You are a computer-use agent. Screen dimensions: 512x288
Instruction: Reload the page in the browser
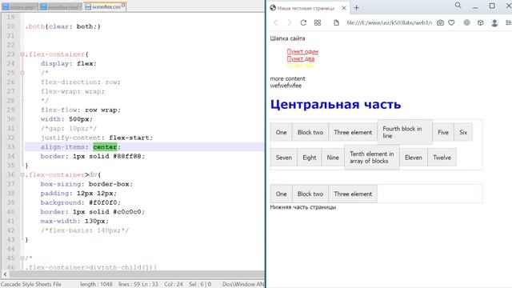[x=303, y=22]
